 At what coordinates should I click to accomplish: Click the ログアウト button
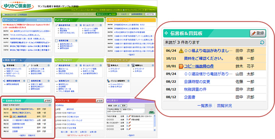[x=150, y=14]
